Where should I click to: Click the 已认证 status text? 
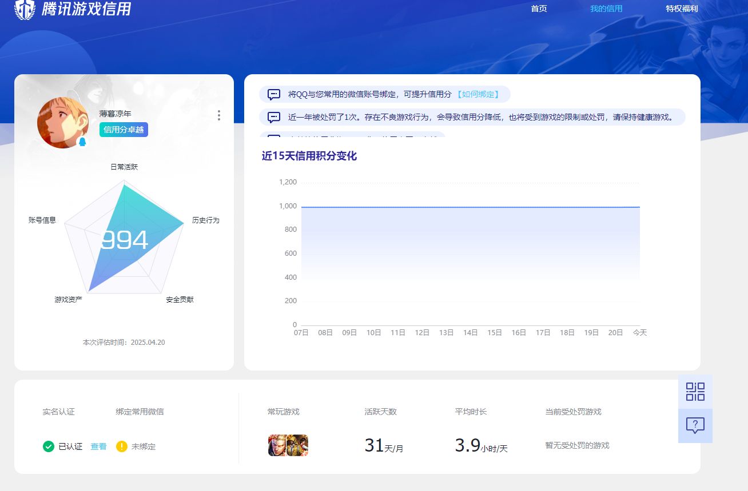(x=70, y=446)
